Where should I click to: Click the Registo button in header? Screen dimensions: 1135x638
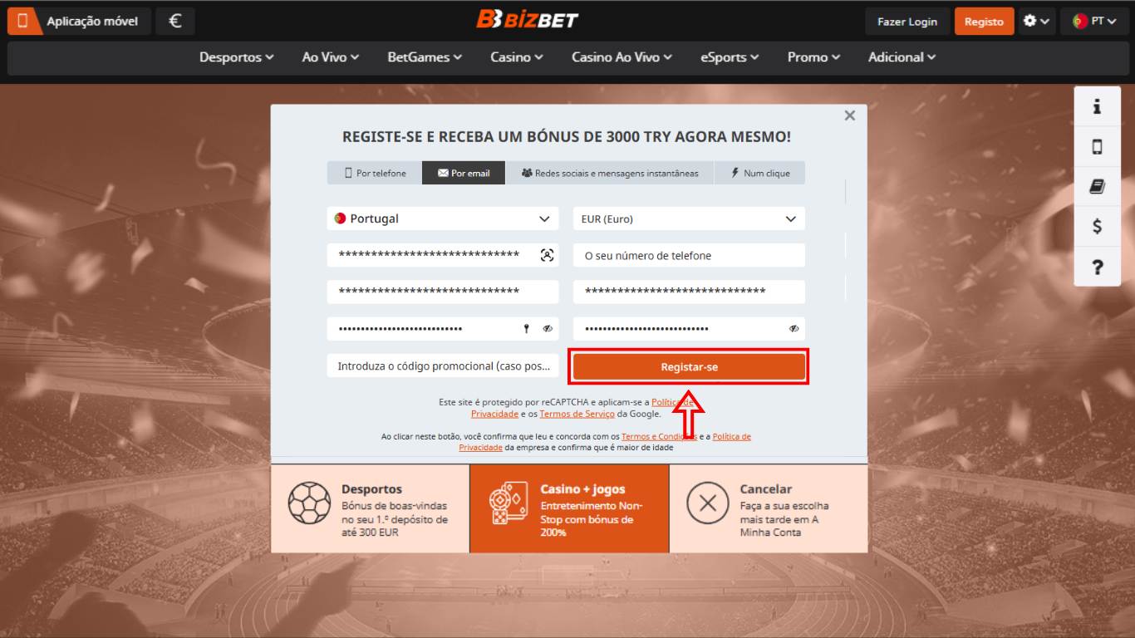[x=984, y=22]
